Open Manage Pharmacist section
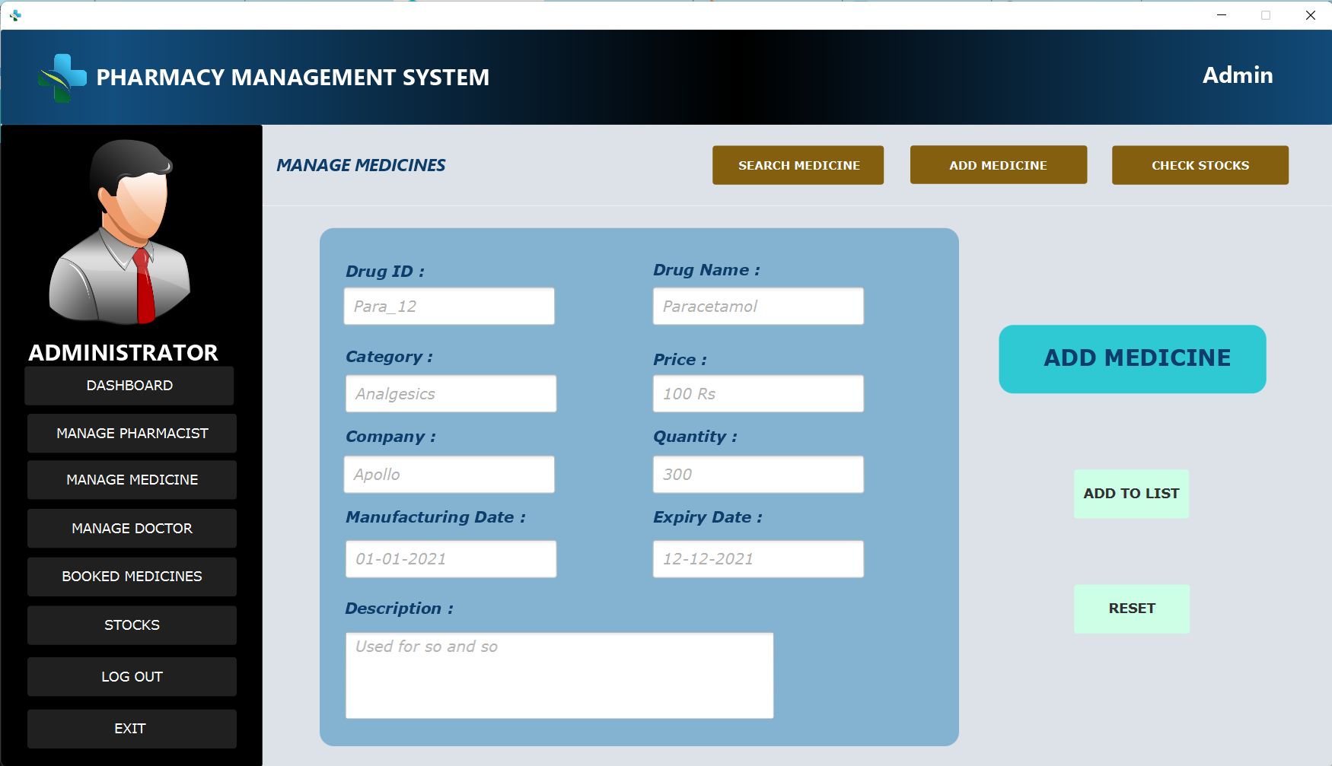The image size is (1332, 766). point(132,433)
